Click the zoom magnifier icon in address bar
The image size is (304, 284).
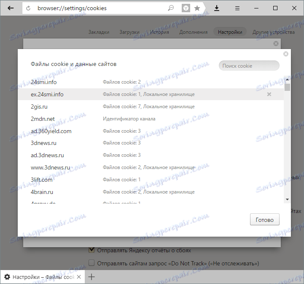click(x=171, y=8)
